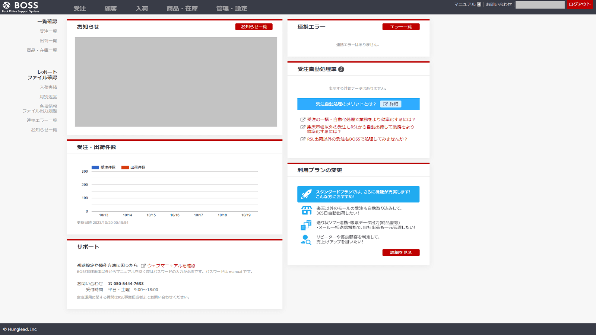Screen dimensions: 596x335
Task: Click the documents icon beside 送り状ソフト連携 text
Action: pyautogui.click(x=305, y=225)
